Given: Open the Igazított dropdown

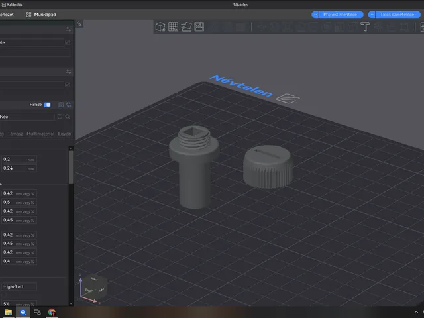Looking at the screenshot, I should [19, 286].
